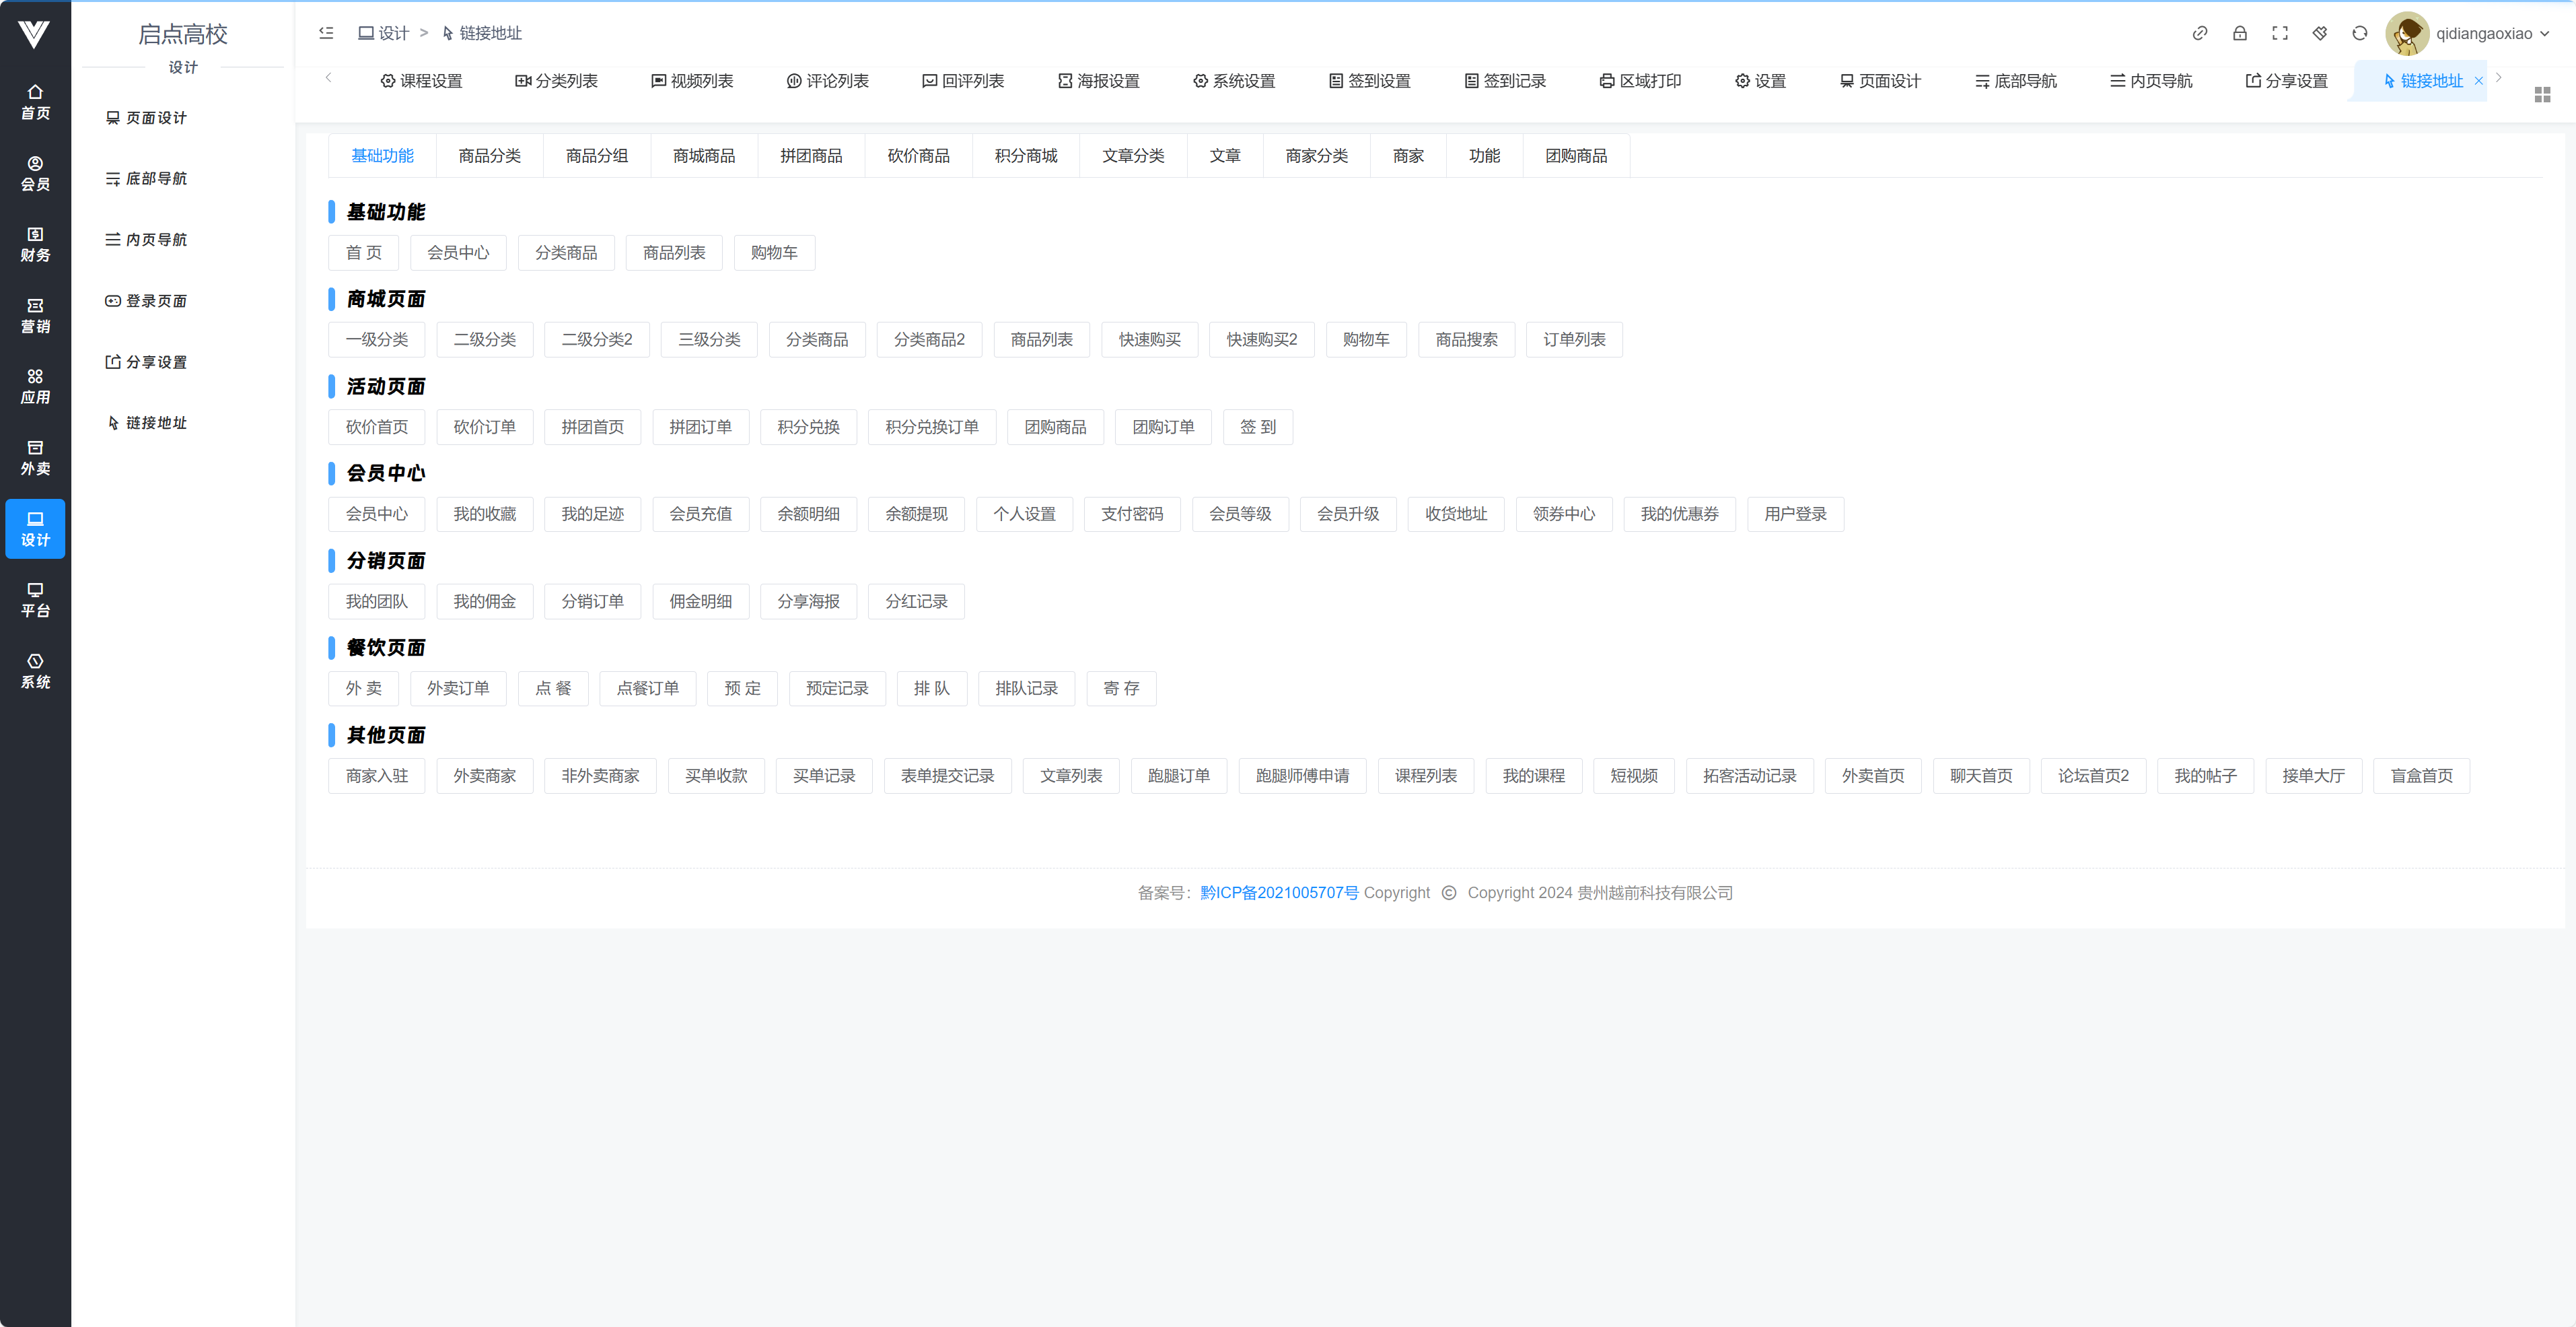Switch to the 积分商城 tab
The width and height of the screenshot is (2576, 1327).
tap(1025, 155)
